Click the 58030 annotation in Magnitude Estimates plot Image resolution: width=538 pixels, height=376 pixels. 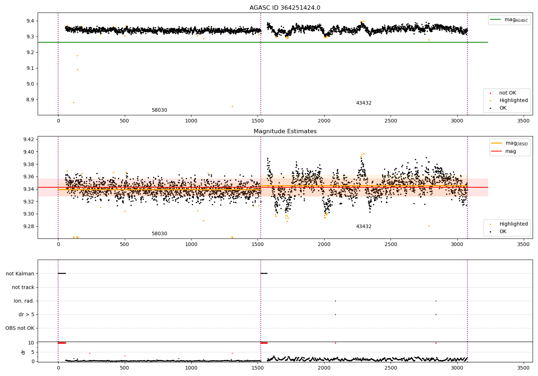(x=159, y=234)
